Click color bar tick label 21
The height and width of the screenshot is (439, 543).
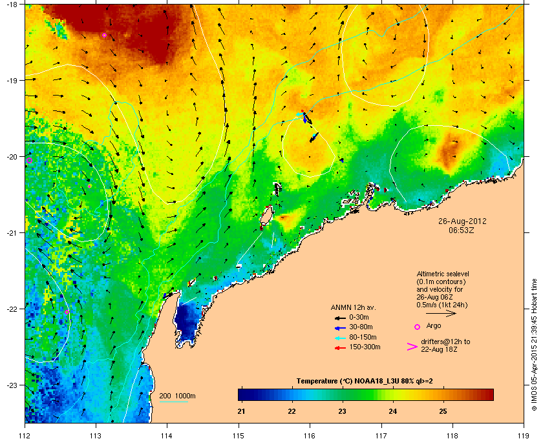click(241, 411)
